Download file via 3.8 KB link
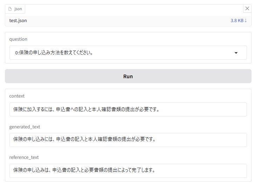Viewport: 255px width, 188px height. [239, 21]
